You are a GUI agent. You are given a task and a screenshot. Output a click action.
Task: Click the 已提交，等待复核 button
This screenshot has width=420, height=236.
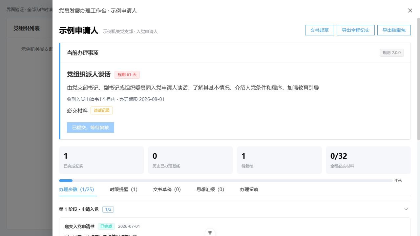[x=91, y=128]
